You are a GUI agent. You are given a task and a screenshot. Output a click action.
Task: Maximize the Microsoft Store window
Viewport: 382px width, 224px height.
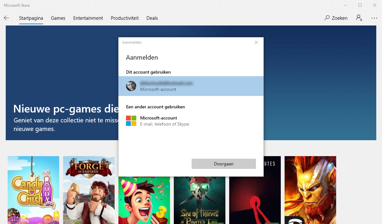[360, 5]
